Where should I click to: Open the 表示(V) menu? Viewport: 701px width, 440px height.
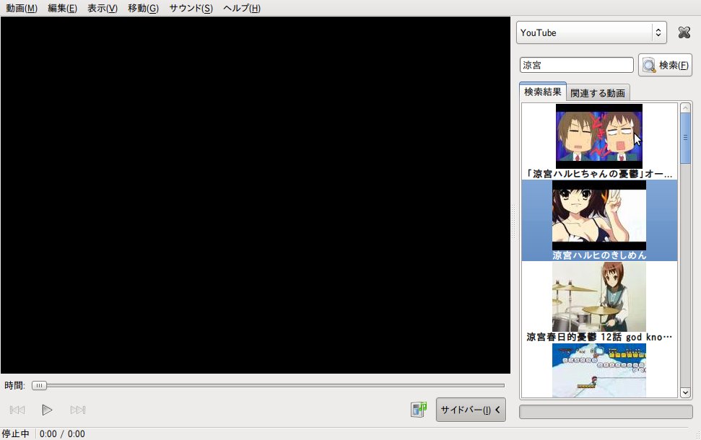103,8
